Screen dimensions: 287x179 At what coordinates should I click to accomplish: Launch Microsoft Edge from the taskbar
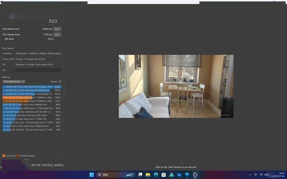[x=156, y=175]
